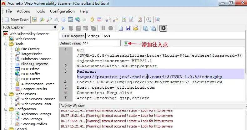Collapse the Tools tree folder
Screen dimensions: 247x130
pyautogui.click(x=6, y=44)
